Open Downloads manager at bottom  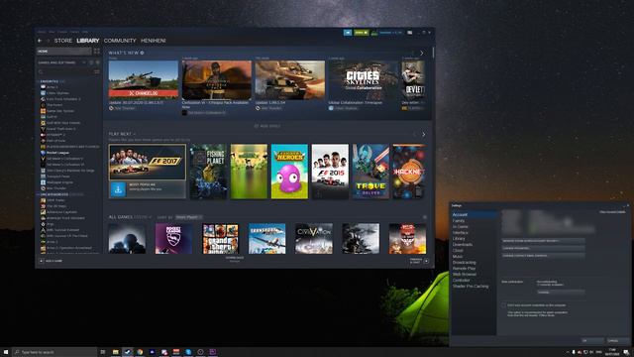click(235, 259)
